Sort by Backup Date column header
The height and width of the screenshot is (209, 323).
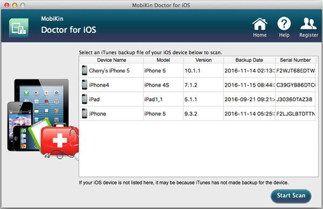[x=249, y=60]
